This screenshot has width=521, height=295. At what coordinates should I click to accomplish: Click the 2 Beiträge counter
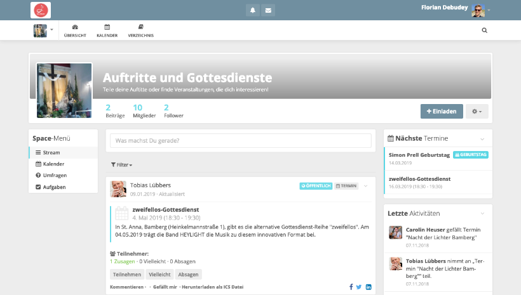coord(115,111)
